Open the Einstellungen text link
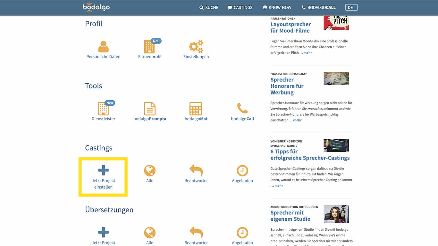 coord(196,57)
